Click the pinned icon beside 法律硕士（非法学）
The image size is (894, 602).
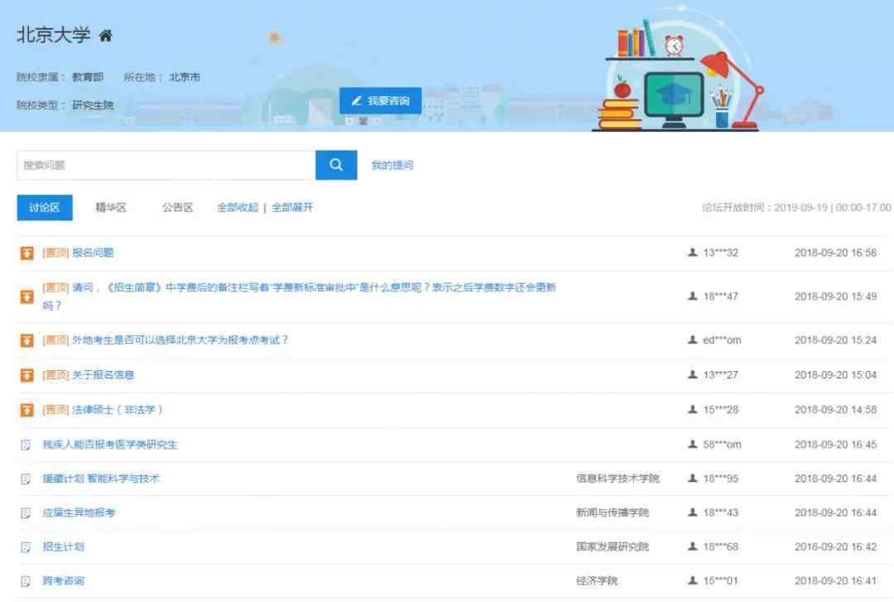coord(26,410)
